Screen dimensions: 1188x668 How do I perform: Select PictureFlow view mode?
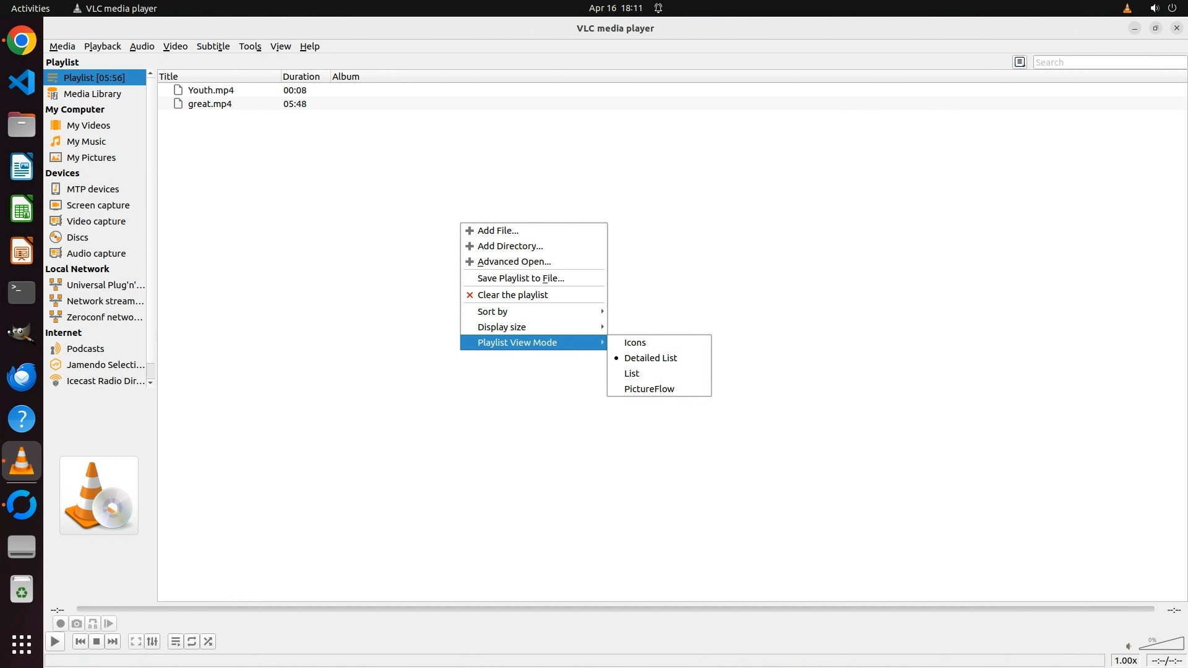(x=649, y=389)
